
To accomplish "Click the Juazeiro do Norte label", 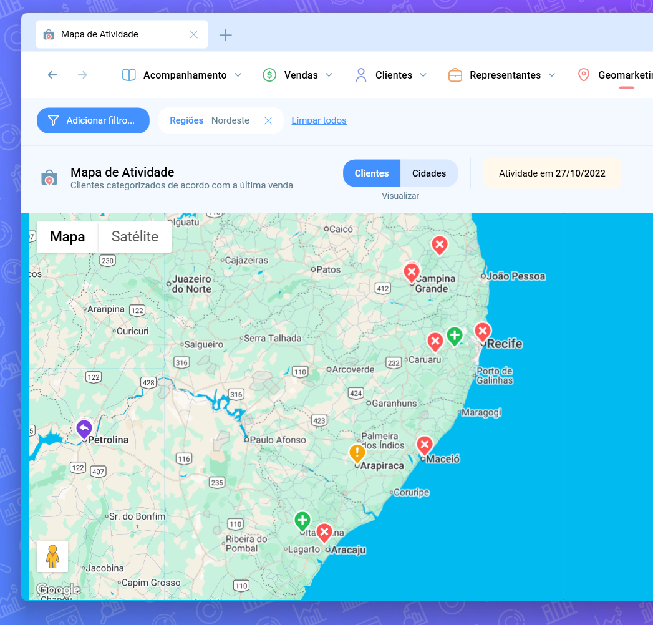I will click(191, 284).
